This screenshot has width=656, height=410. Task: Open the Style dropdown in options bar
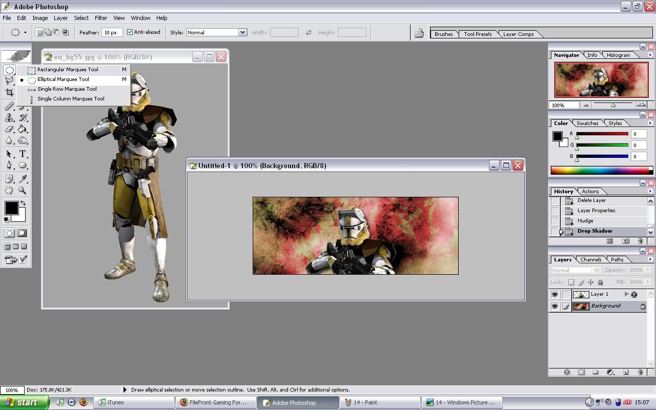pyautogui.click(x=242, y=32)
